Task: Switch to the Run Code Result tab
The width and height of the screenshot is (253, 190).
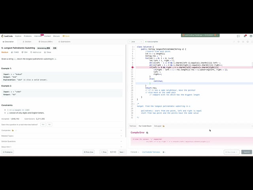Action: [145, 126]
